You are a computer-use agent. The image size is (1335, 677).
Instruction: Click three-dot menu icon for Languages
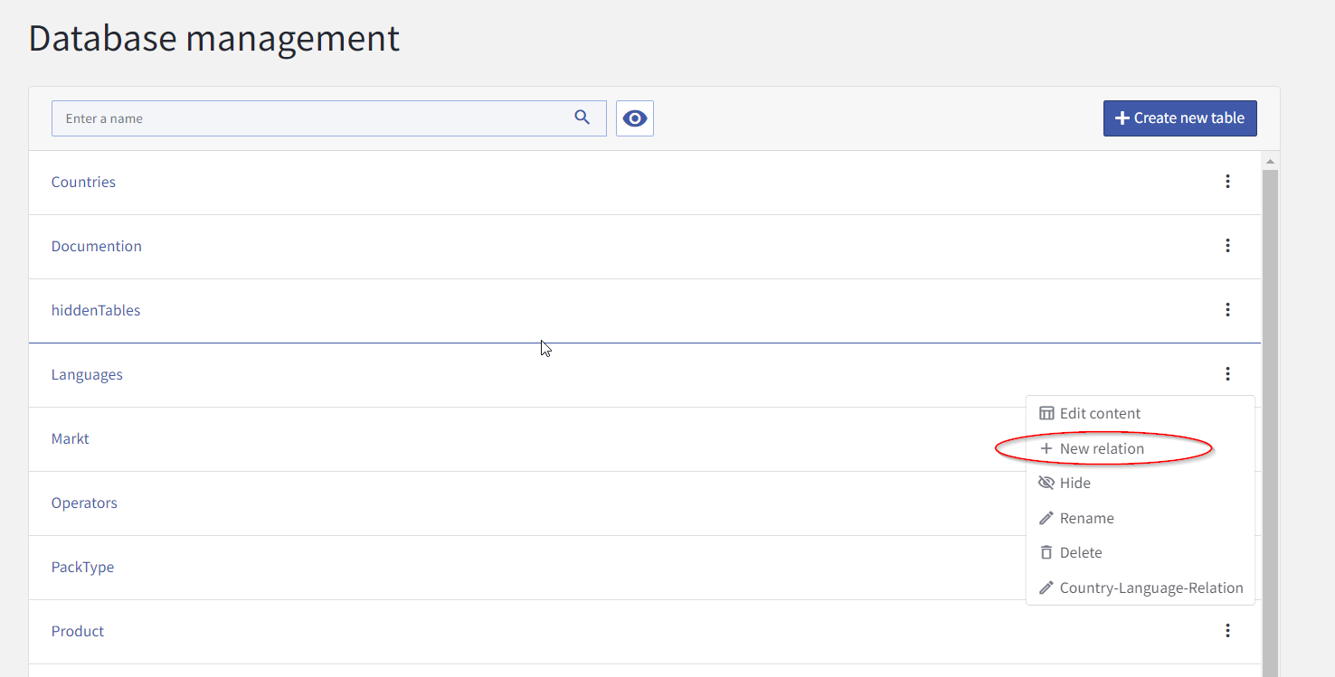click(x=1227, y=374)
